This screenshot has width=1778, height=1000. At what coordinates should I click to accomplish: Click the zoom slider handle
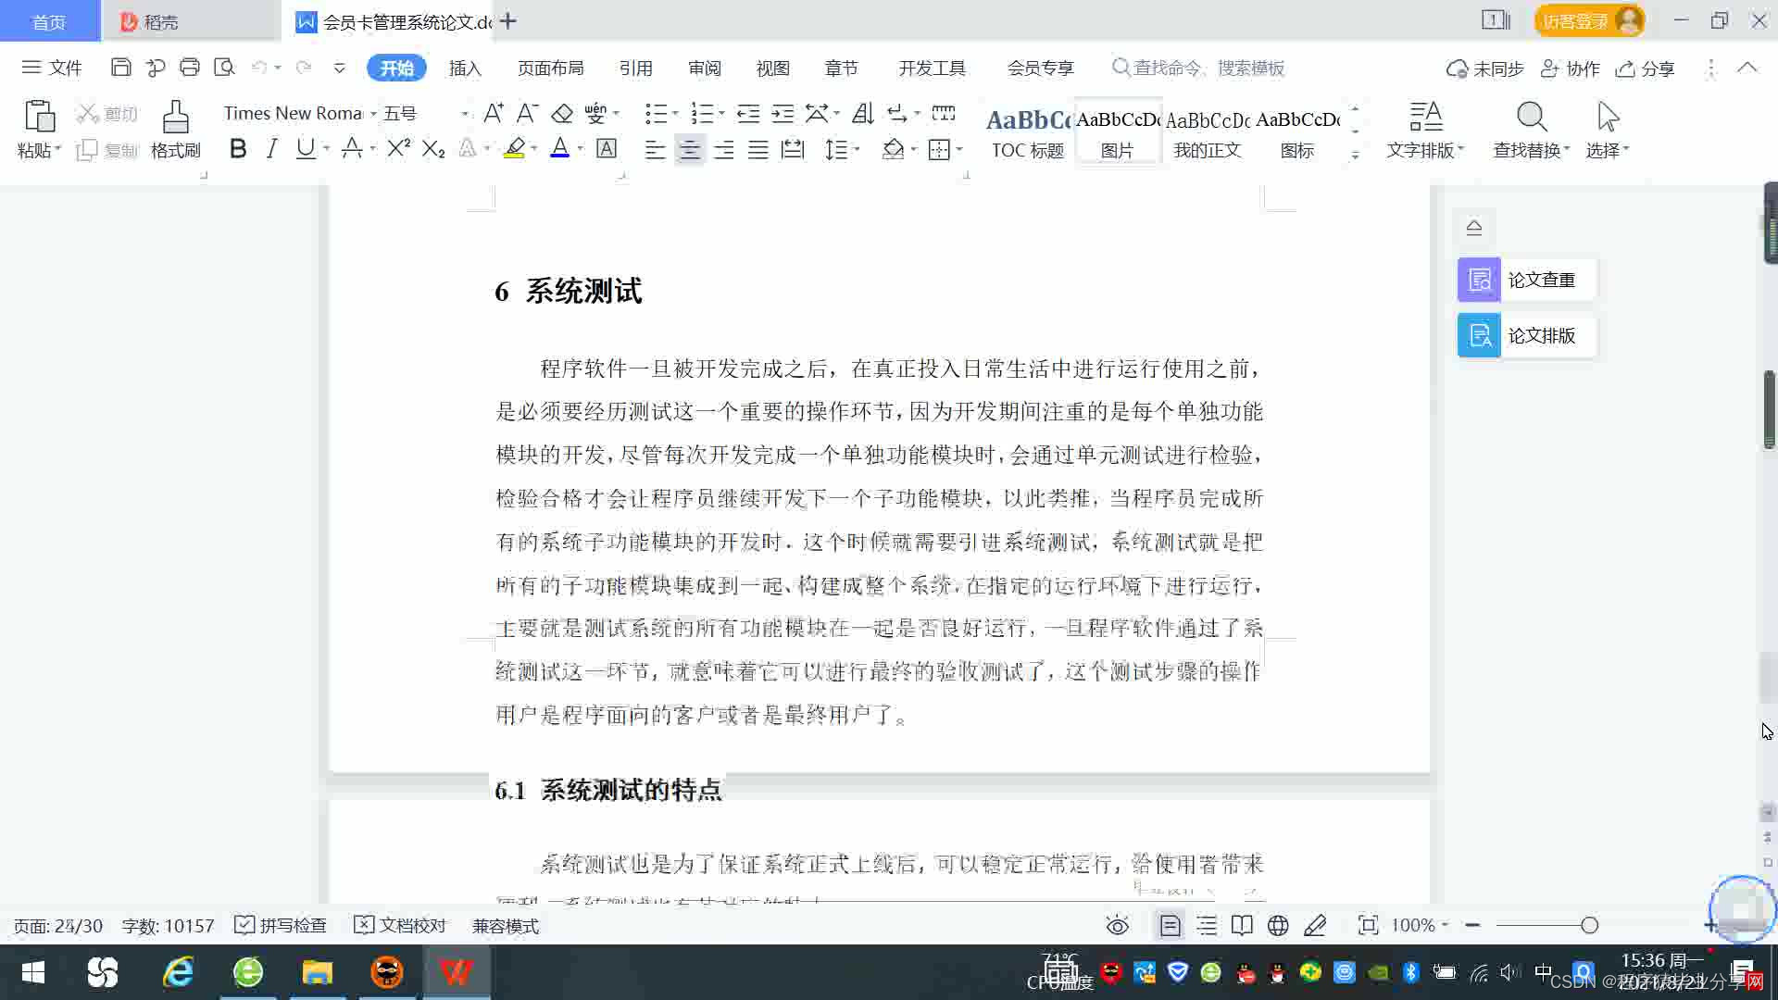pyautogui.click(x=1589, y=926)
